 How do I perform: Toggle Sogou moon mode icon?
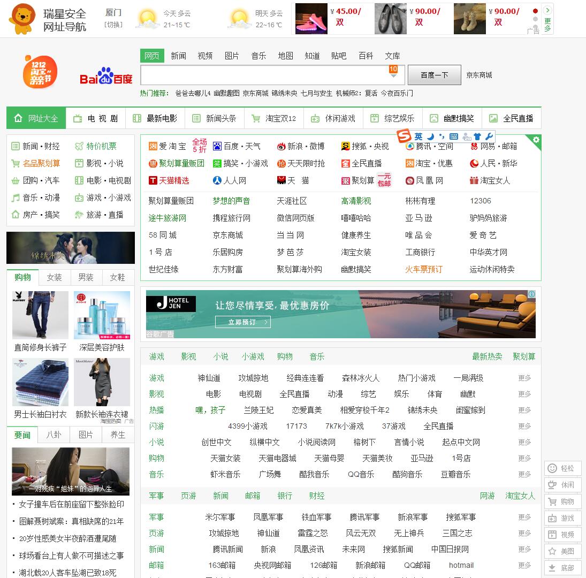[430, 136]
